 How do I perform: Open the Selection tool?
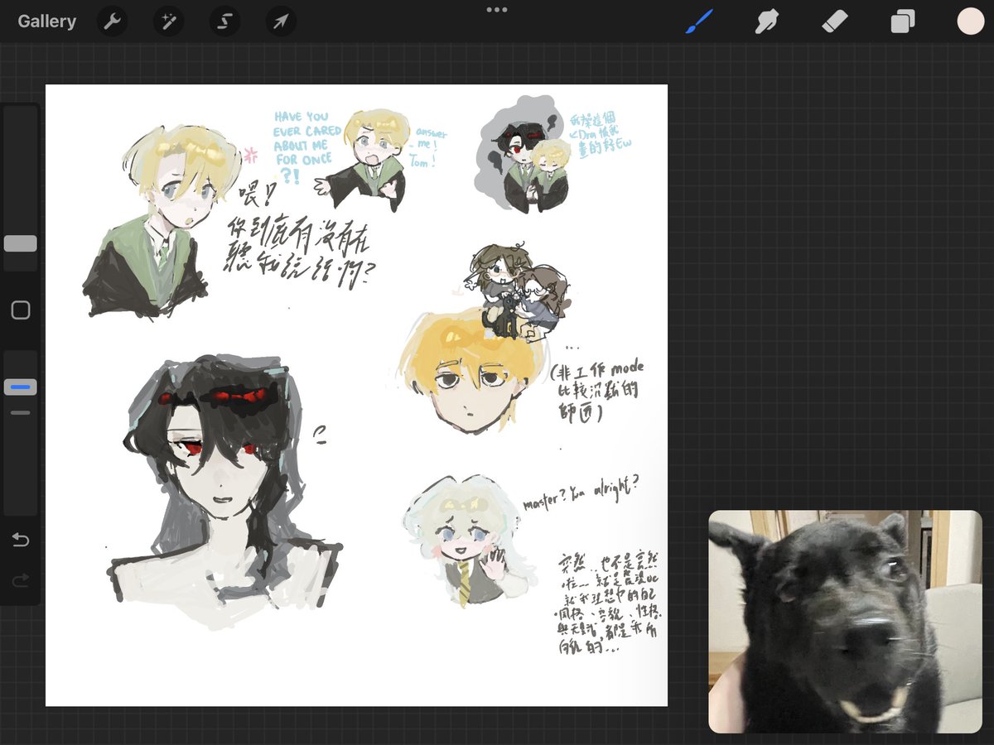[x=224, y=22]
